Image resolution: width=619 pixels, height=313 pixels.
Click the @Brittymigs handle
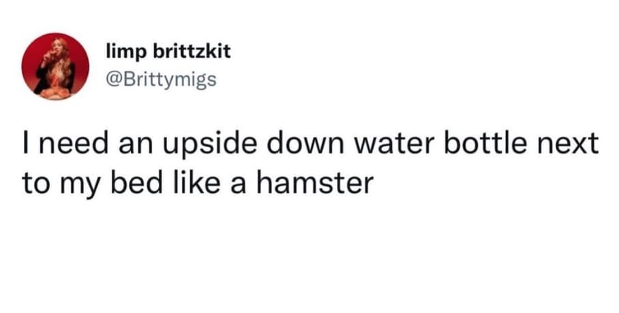[162, 80]
